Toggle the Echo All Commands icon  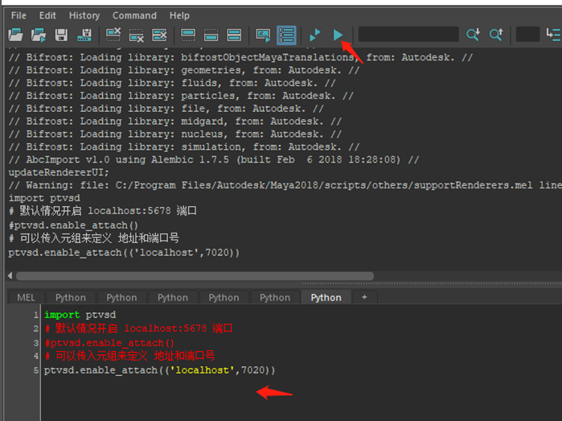[263, 35]
